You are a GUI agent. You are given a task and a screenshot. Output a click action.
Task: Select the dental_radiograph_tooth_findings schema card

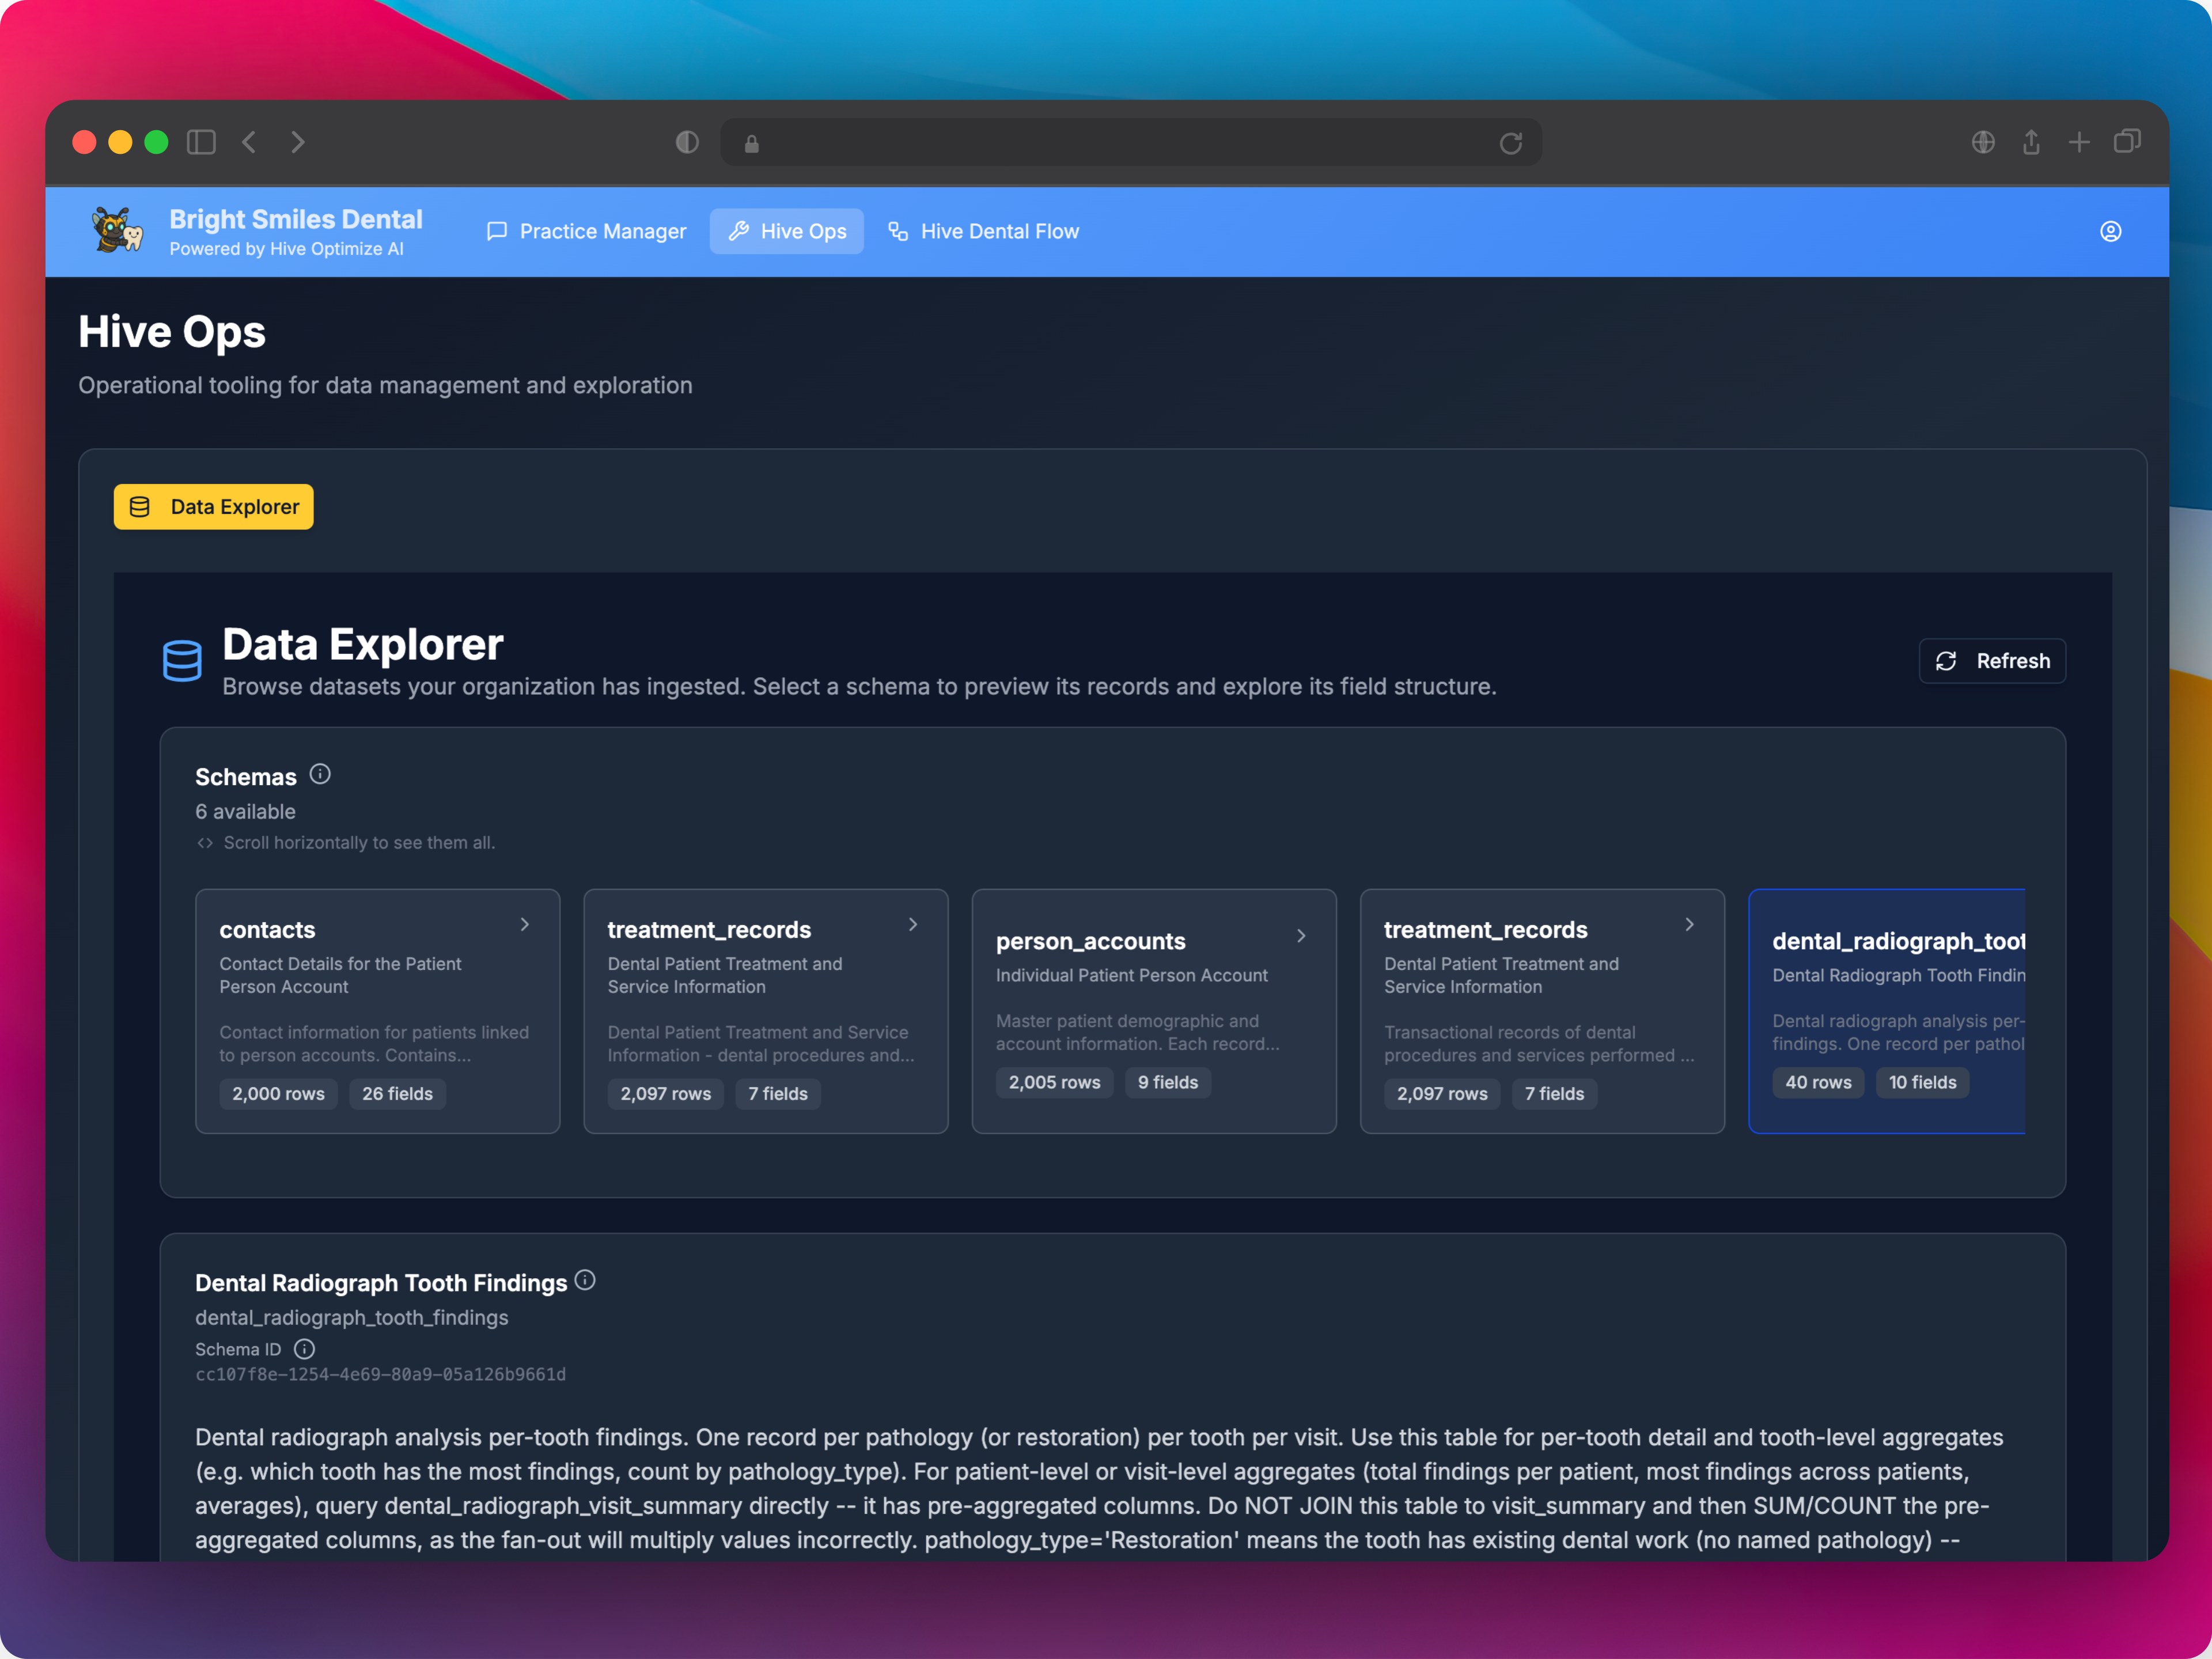(1887, 1011)
